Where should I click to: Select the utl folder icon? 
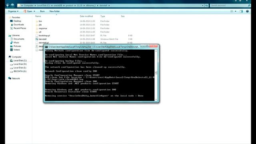(37, 32)
